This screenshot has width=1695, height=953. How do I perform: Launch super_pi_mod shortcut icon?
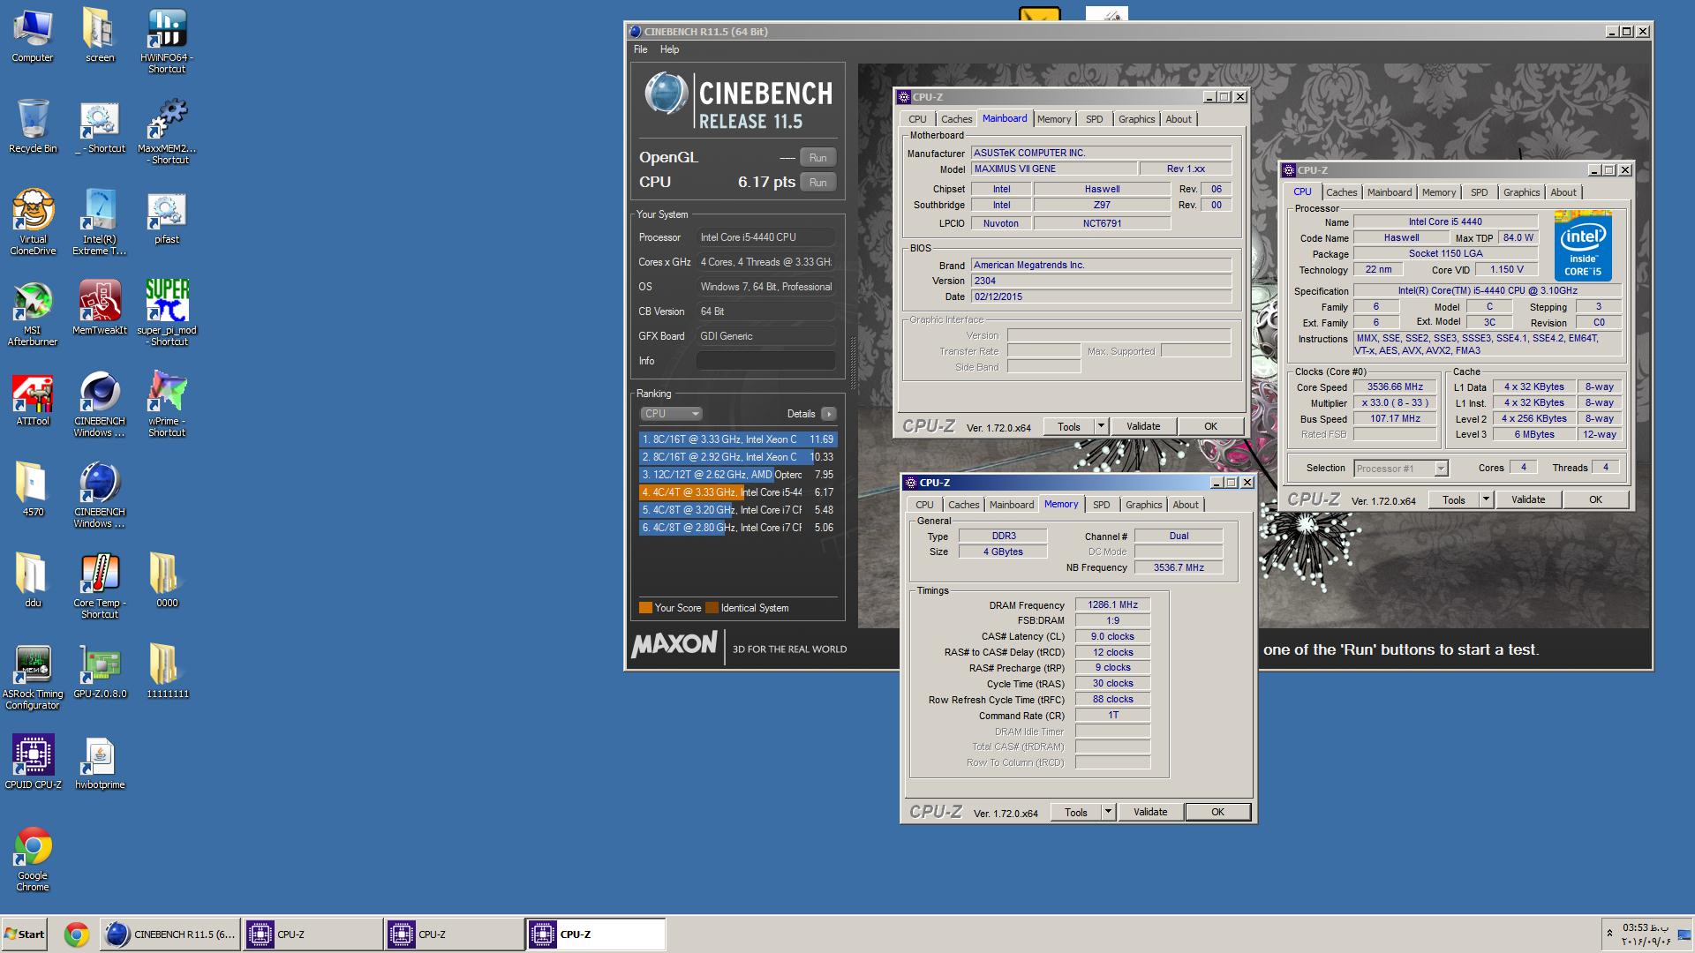click(167, 313)
